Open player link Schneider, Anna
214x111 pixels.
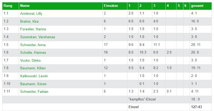pos(33,45)
